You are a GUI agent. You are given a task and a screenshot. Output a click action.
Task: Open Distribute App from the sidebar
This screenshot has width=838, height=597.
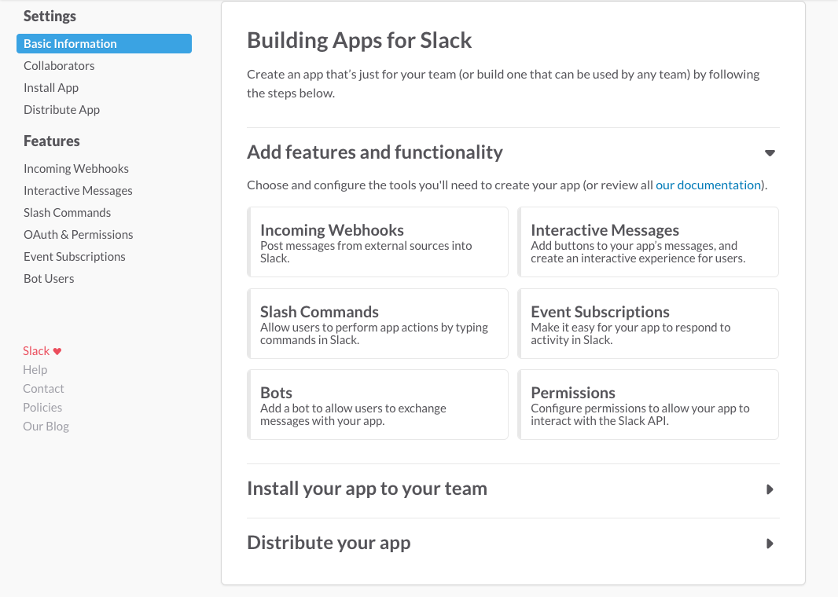pos(61,110)
